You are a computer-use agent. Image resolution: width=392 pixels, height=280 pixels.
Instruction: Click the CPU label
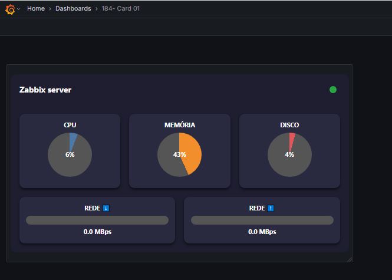coord(70,125)
